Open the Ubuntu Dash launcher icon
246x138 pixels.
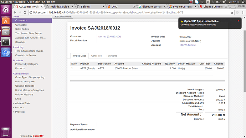(6, 10)
